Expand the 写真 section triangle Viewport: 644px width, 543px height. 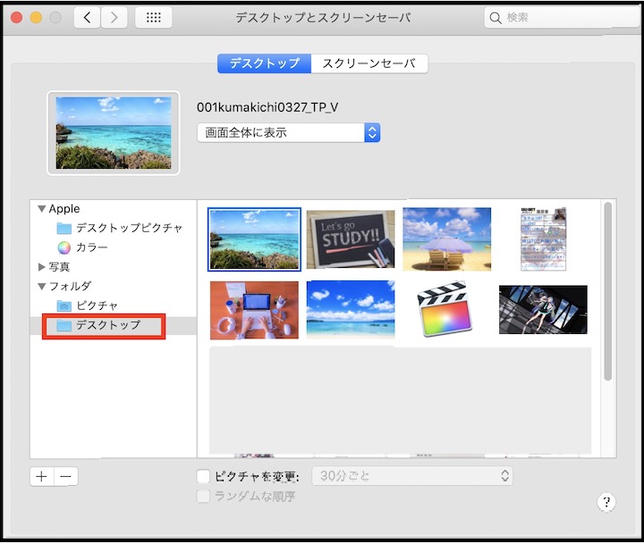[x=41, y=267]
